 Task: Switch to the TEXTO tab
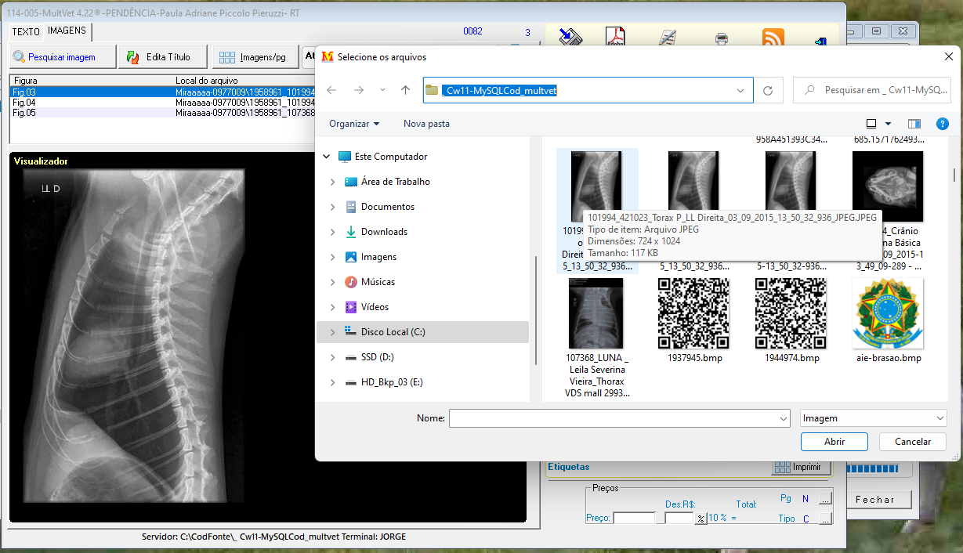[26, 32]
